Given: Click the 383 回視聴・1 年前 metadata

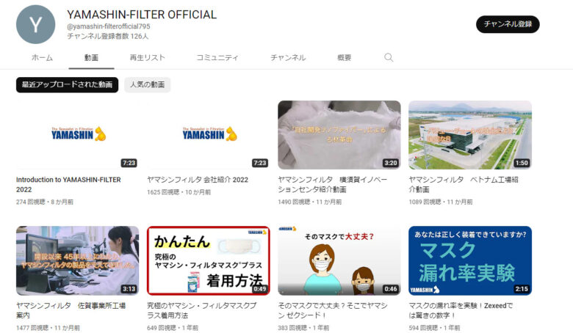Looking at the screenshot, I should point(303,328).
